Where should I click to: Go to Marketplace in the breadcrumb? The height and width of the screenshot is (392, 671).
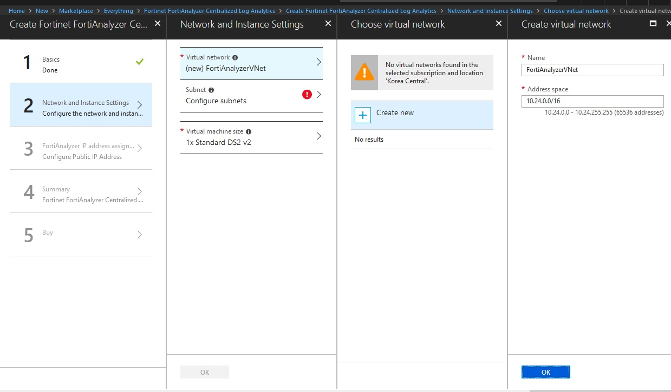tap(76, 11)
